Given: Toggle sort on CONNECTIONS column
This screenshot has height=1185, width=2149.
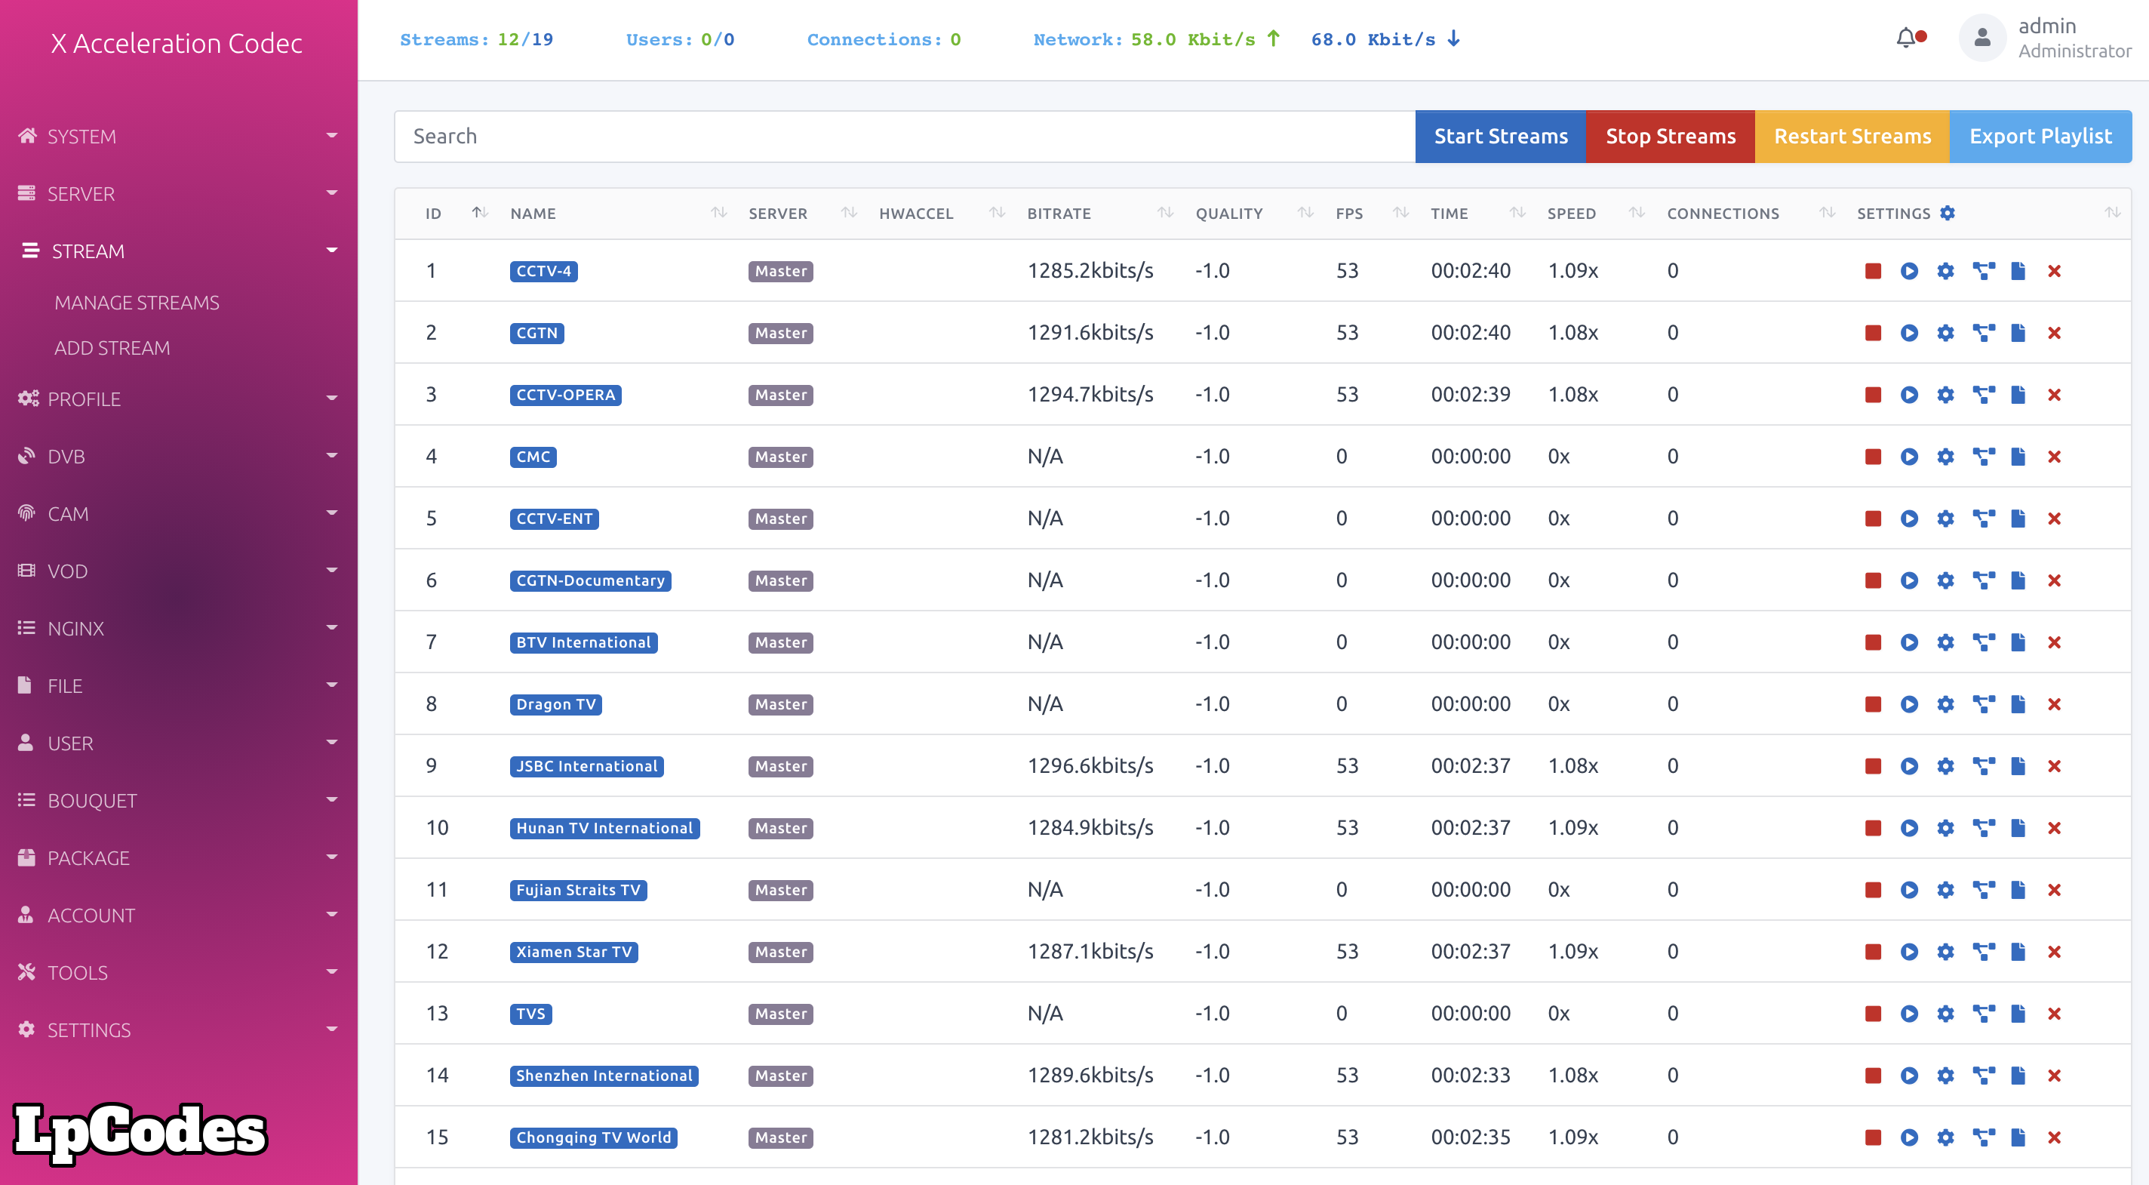Looking at the screenshot, I should tap(1826, 213).
